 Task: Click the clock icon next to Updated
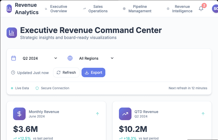point(13,73)
